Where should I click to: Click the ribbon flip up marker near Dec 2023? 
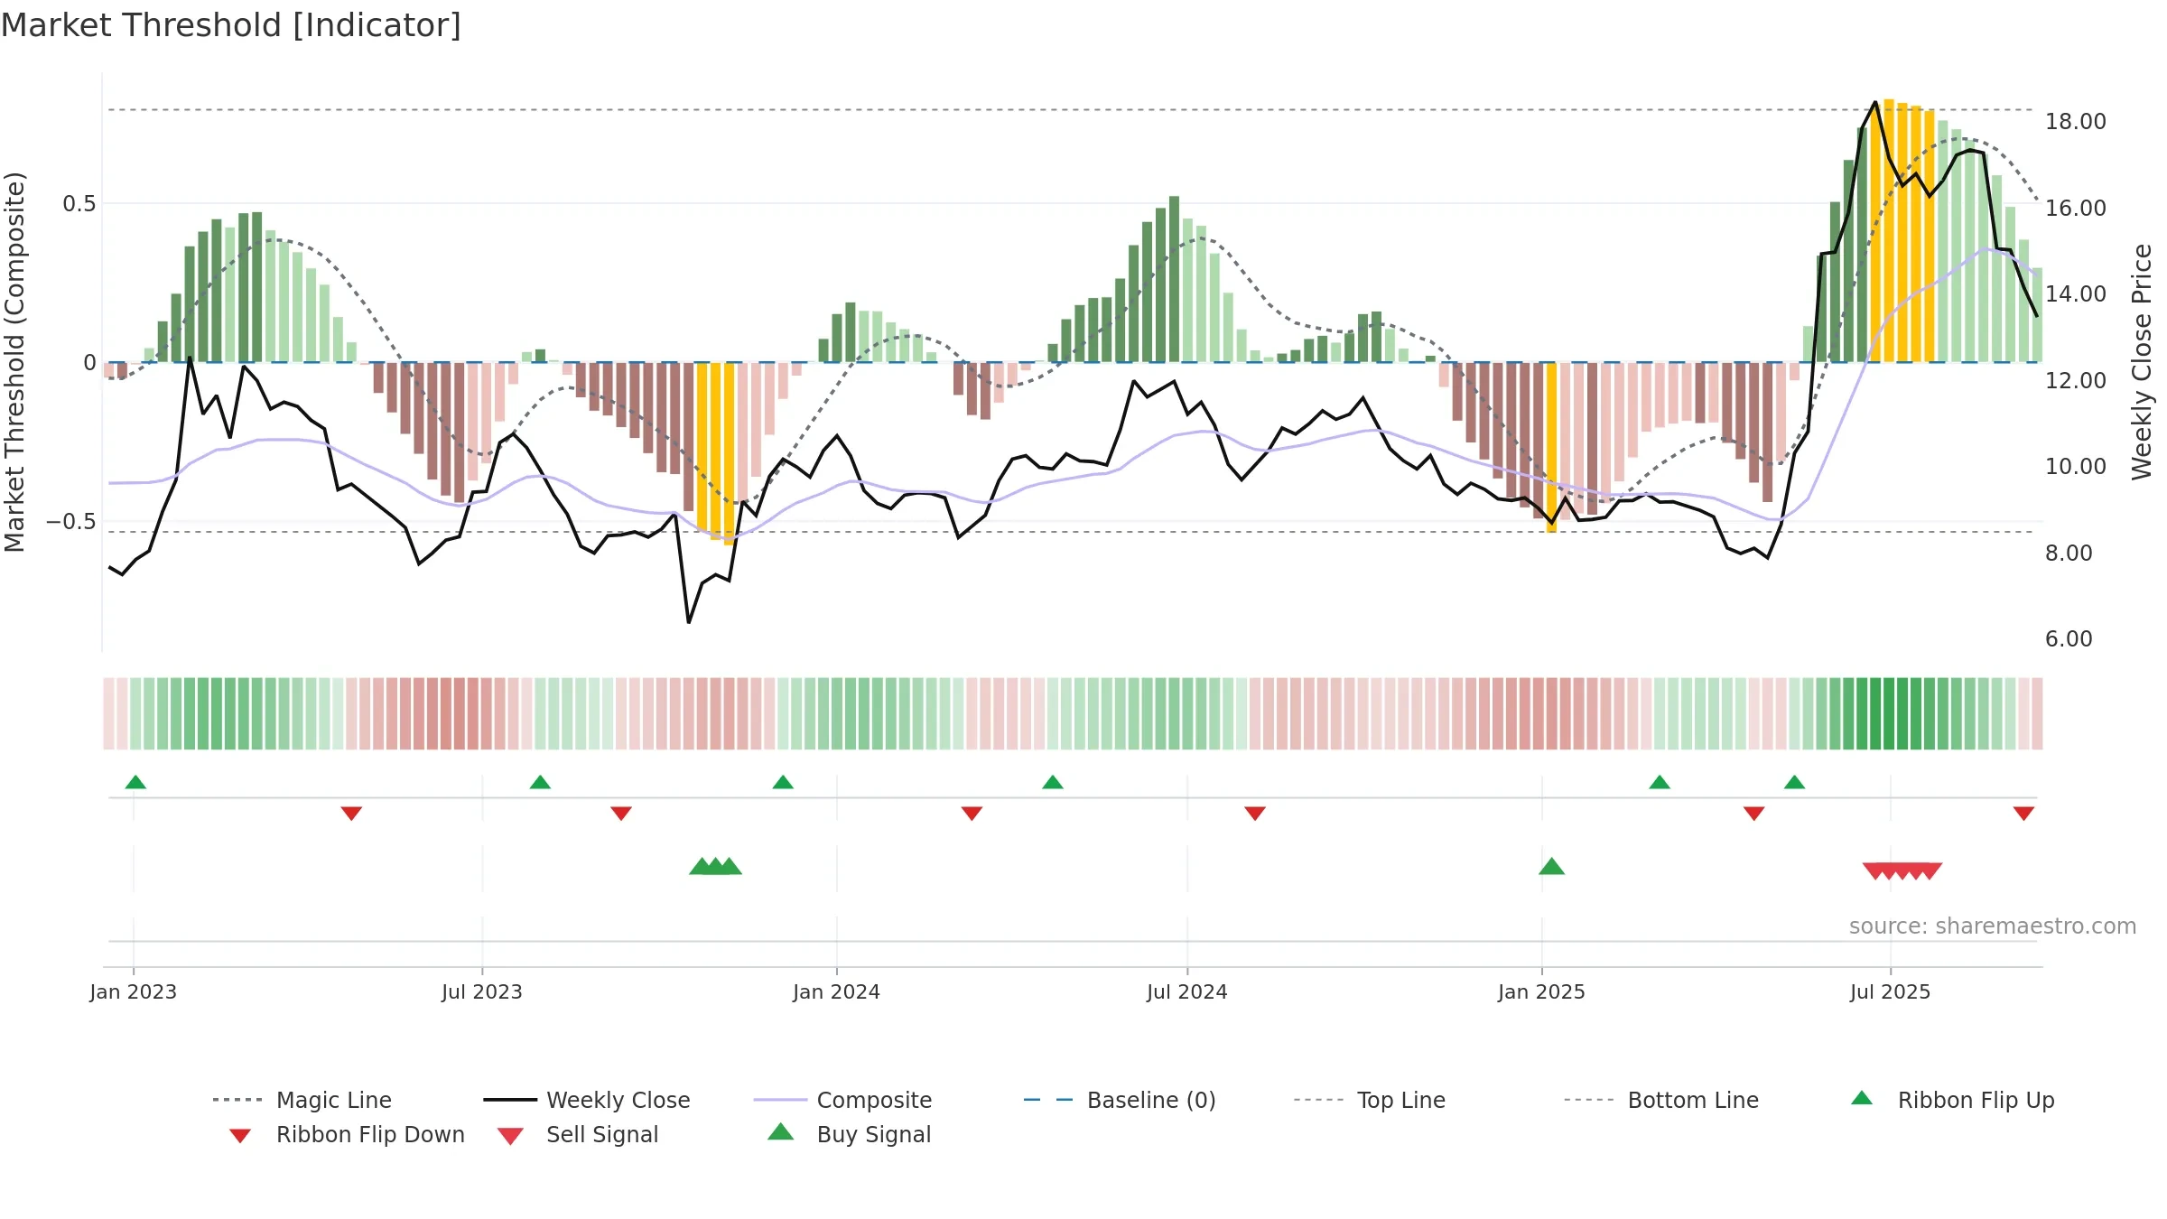783,782
